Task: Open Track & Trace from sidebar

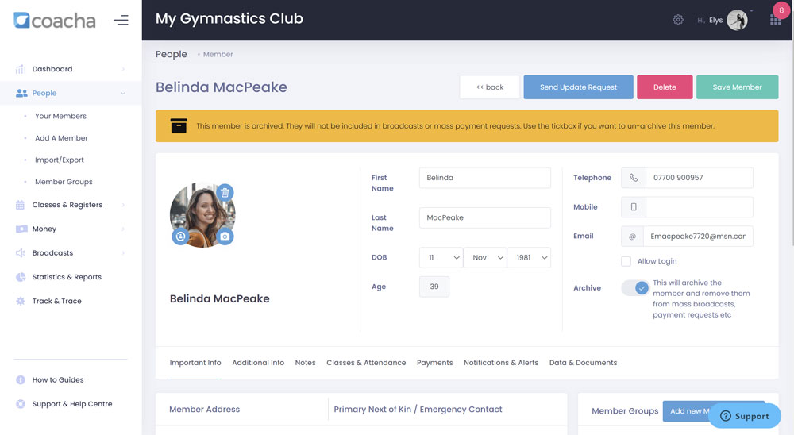Action: tap(56, 301)
